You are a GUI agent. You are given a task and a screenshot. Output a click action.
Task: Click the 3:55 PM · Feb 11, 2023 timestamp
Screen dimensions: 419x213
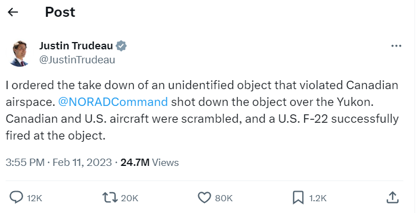tap(58, 163)
